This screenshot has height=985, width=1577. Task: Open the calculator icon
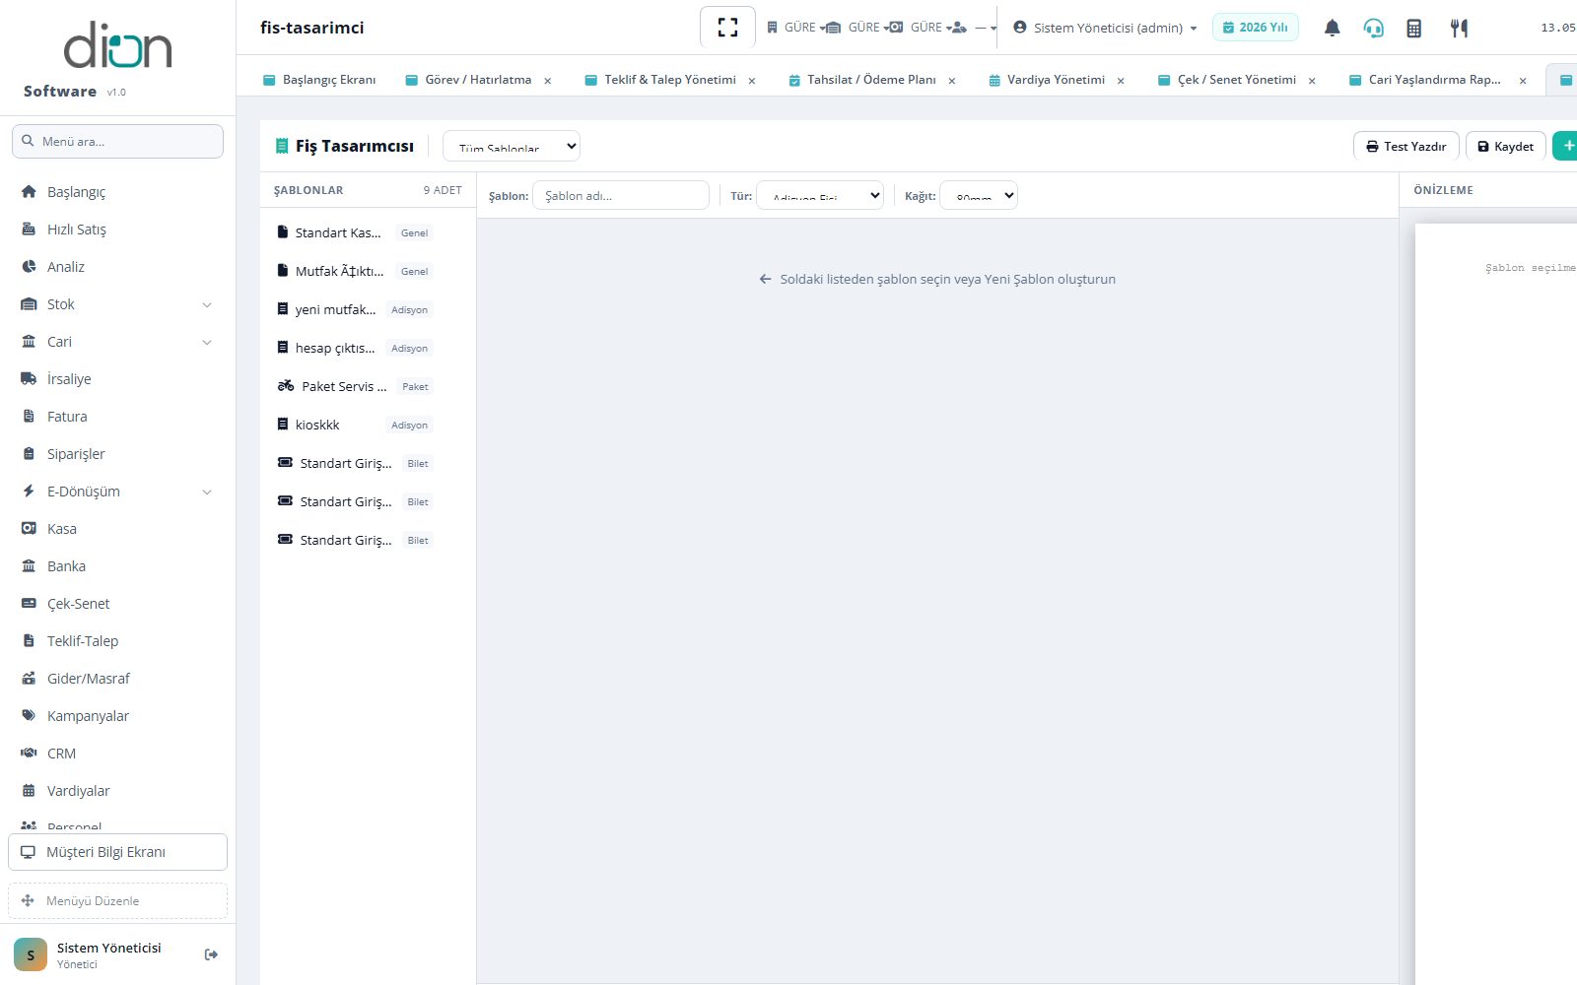[1413, 28]
